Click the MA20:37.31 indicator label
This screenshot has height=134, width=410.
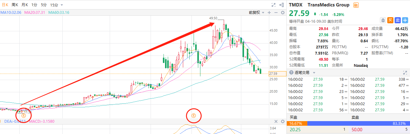[35, 13]
